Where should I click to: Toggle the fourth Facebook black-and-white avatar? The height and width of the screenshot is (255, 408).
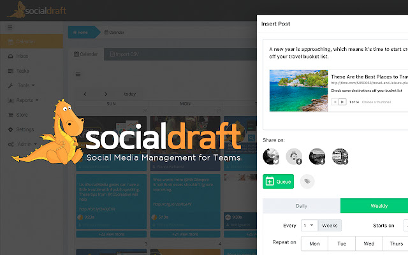(340, 156)
